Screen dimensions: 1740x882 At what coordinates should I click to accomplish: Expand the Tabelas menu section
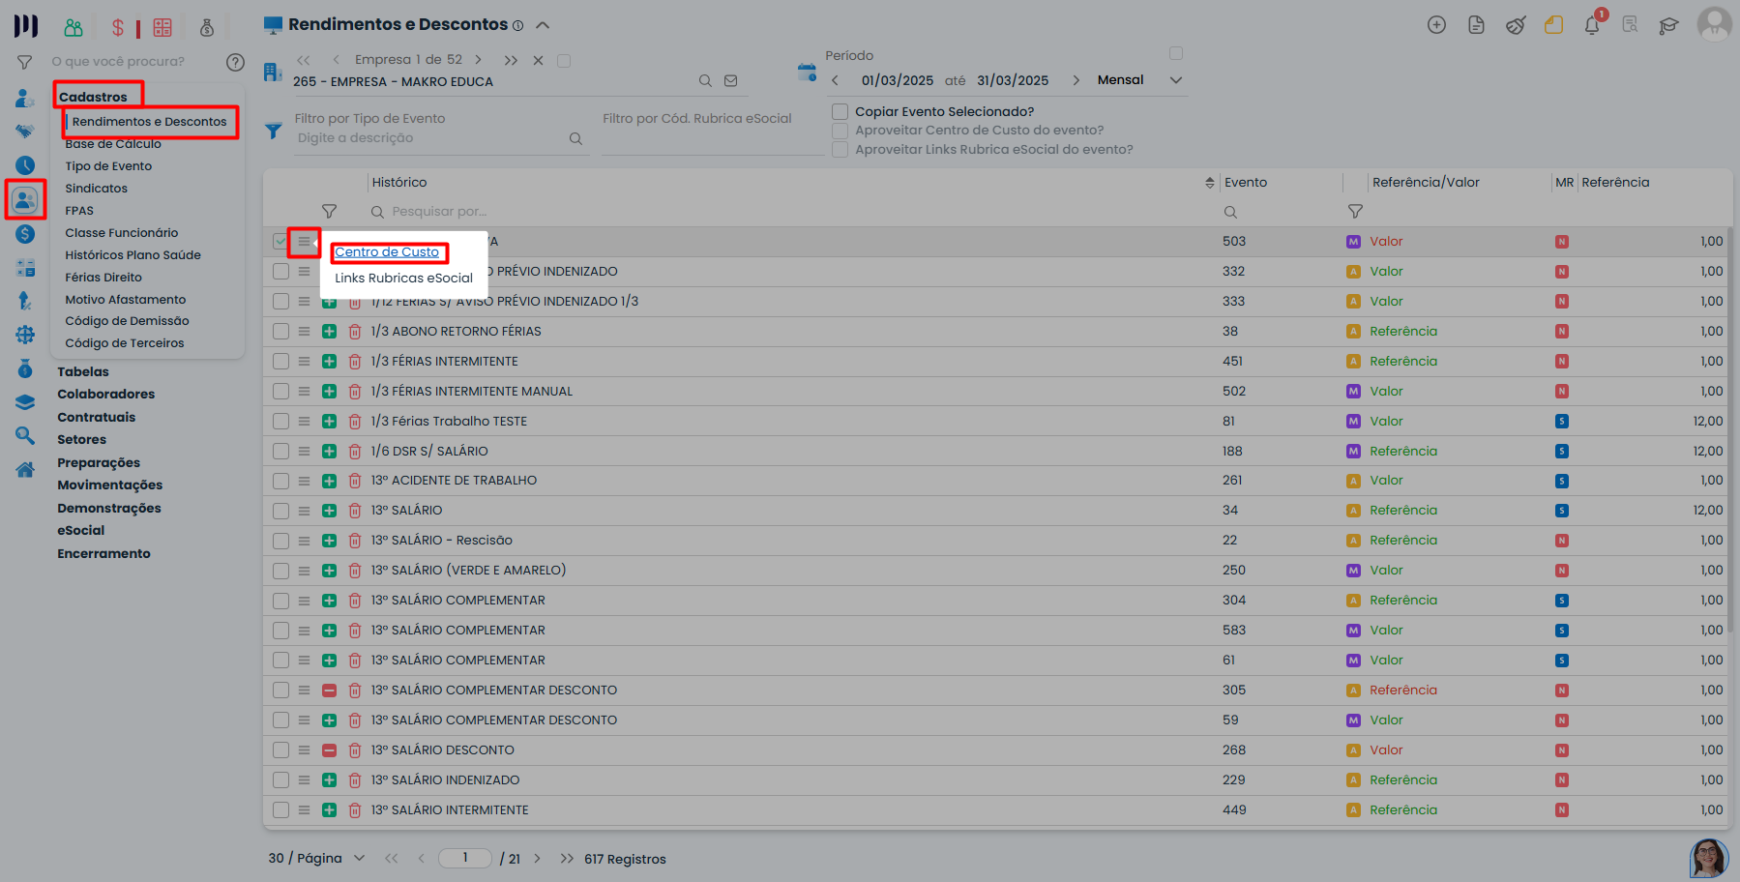tap(83, 372)
